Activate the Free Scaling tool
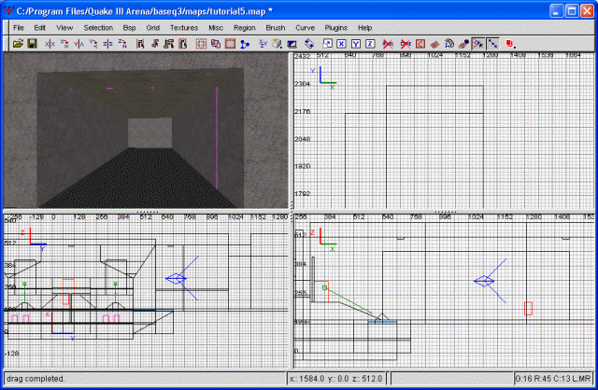The height and width of the screenshot is (390, 598). click(x=327, y=44)
